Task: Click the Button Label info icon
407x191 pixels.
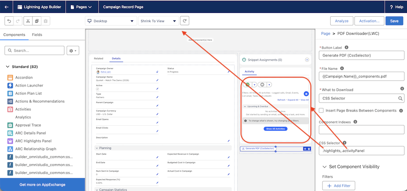Action: click(x=346, y=48)
